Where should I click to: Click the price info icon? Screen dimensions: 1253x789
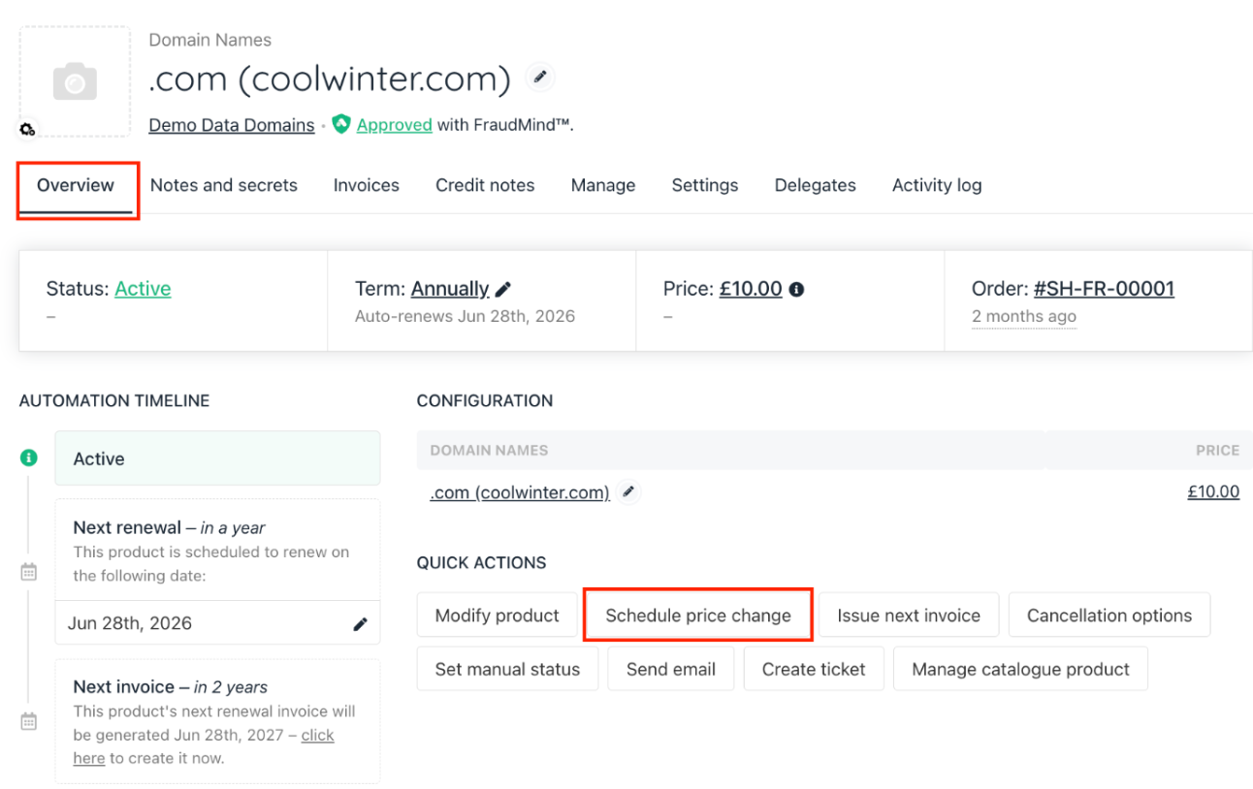pos(796,289)
